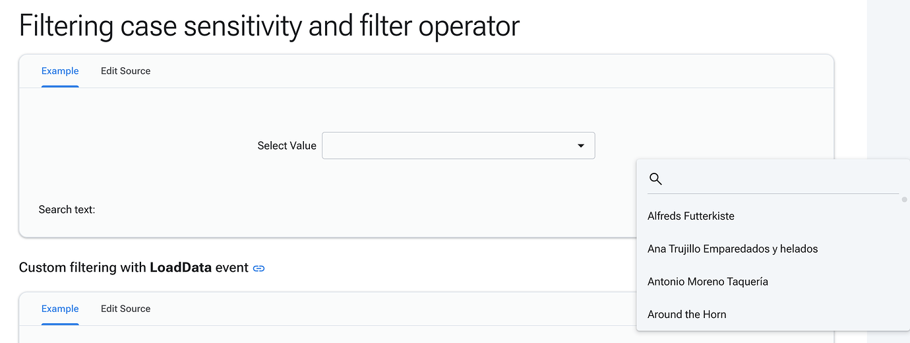Screen dimensions: 910x343
Task: Click the Filtering case sensitivity heading
Action: click(270, 25)
